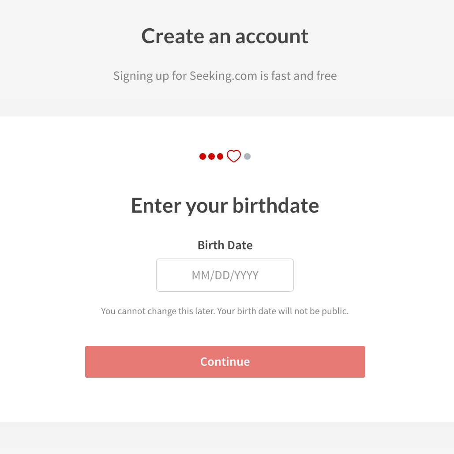The width and height of the screenshot is (454, 454).
Task: Click the 'Create an account' title
Action: [225, 36]
